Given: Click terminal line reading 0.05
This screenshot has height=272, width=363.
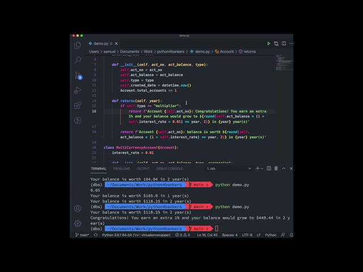Looking at the screenshot, I should pos(95,190).
